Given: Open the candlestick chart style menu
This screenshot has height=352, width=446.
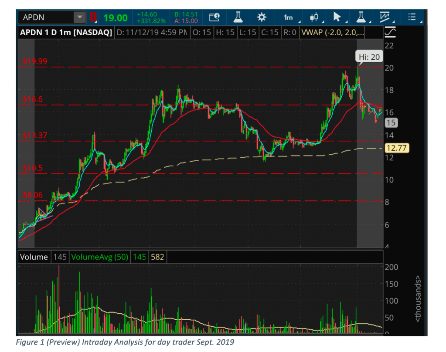Looking at the screenshot, I should pos(315,17).
